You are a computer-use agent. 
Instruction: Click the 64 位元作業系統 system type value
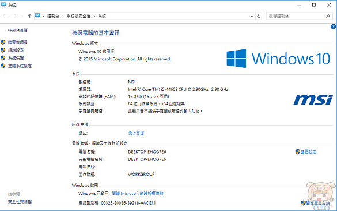(157, 104)
